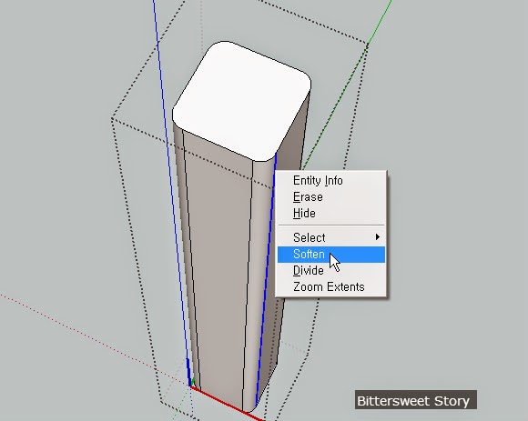Click the dotted red axis line on the left

95,340
